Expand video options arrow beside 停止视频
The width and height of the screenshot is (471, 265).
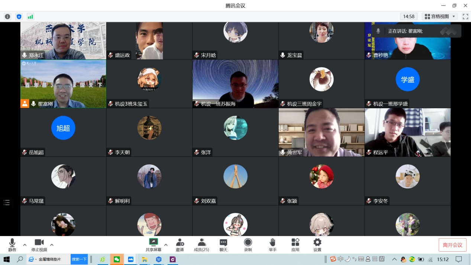(x=52, y=245)
